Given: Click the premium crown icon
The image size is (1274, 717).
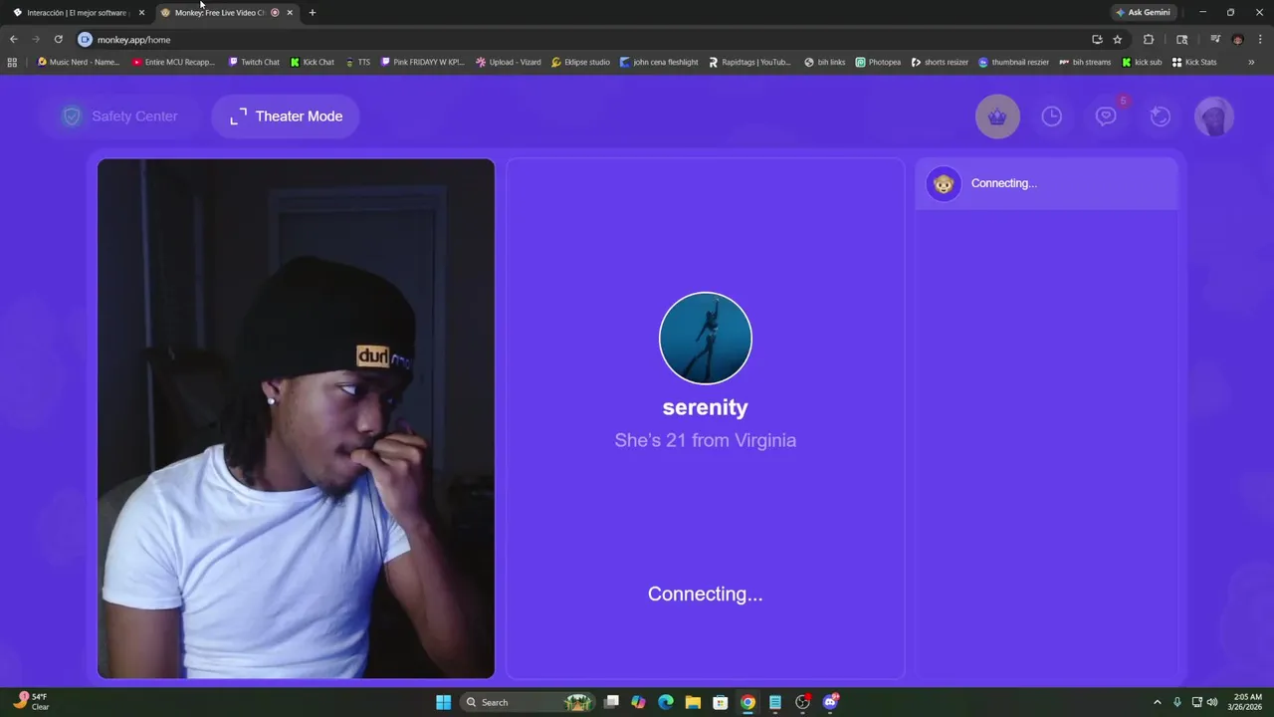Looking at the screenshot, I should (997, 117).
